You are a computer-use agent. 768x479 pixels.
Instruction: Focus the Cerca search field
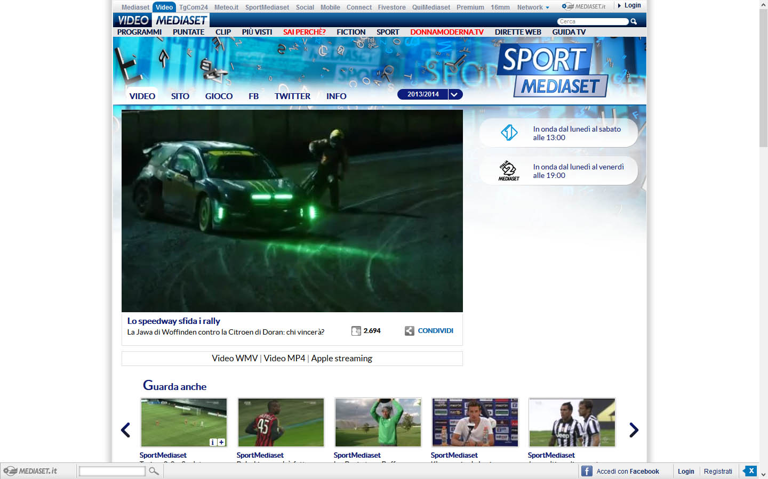(593, 22)
